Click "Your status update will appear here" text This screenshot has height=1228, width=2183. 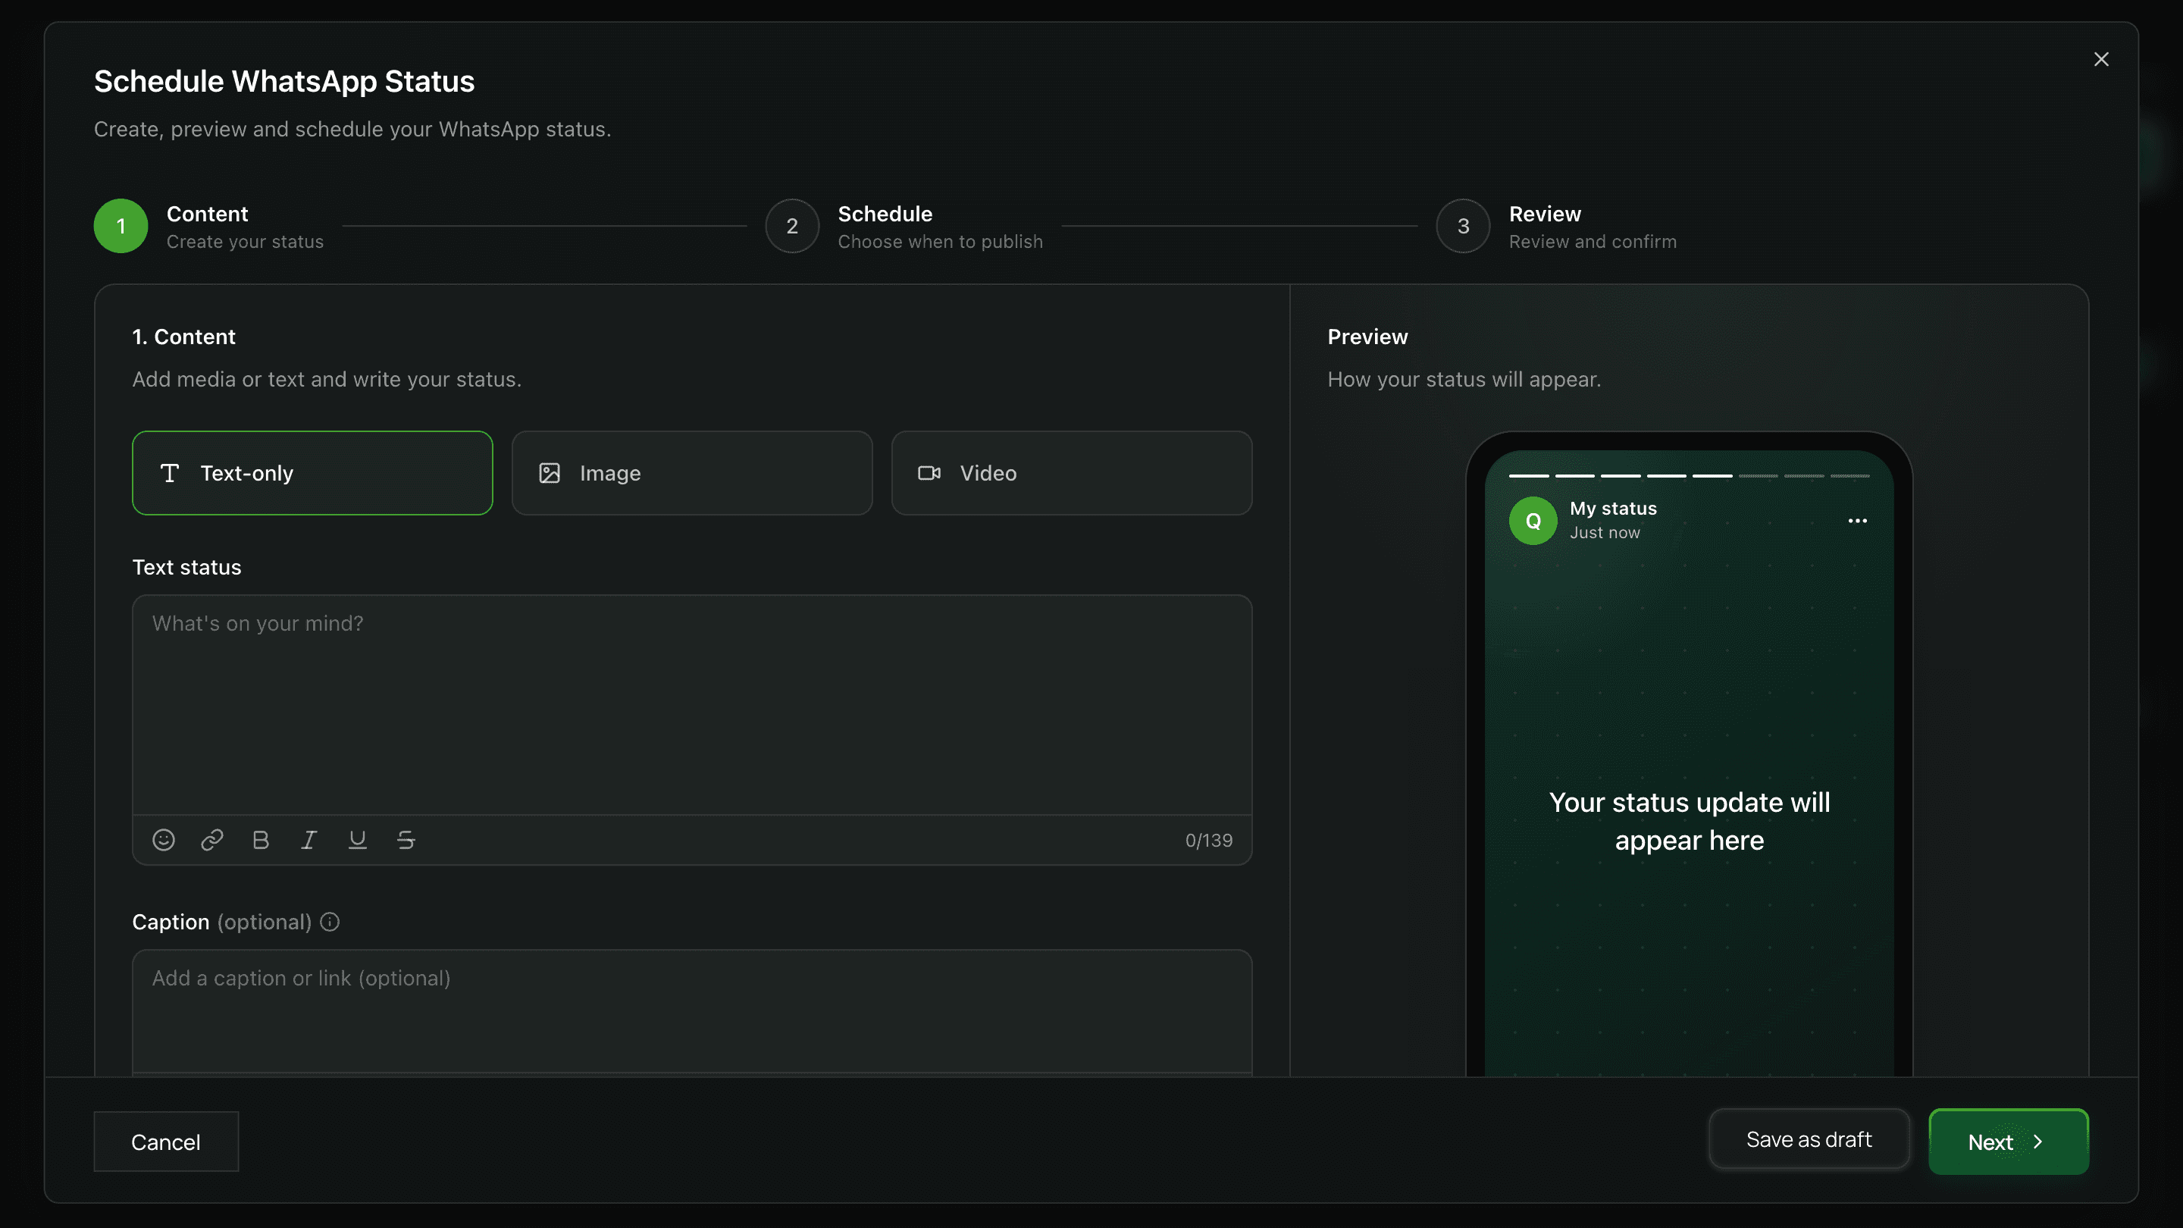(x=1689, y=821)
